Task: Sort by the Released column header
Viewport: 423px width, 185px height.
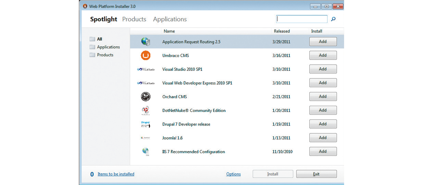Action: [282, 31]
